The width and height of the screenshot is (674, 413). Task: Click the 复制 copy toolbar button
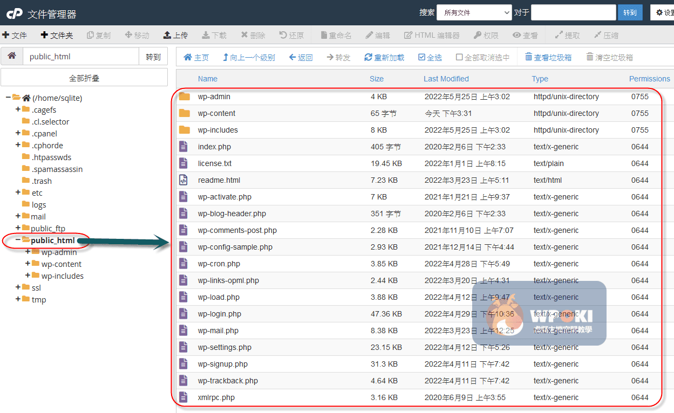99,35
